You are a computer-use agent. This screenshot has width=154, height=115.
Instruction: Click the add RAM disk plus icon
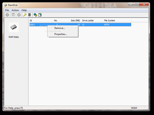[x=7, y=15]
